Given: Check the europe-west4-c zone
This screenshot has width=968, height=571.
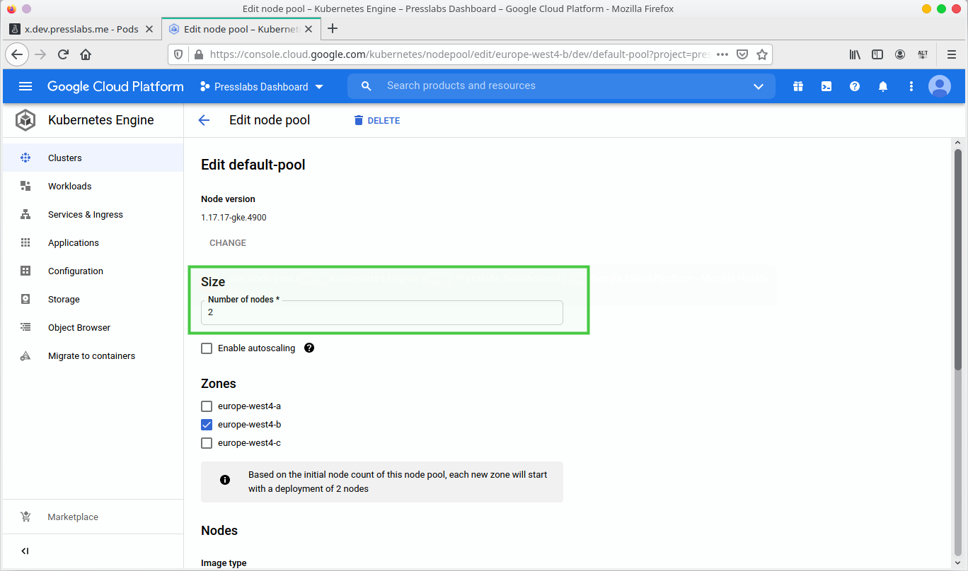Looking at the screenshot, I should [207, 443].
